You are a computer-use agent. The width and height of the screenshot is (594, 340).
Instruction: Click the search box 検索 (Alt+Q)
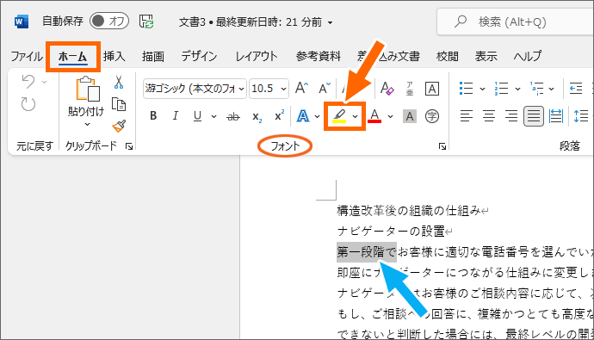click(x=515, y=22)
